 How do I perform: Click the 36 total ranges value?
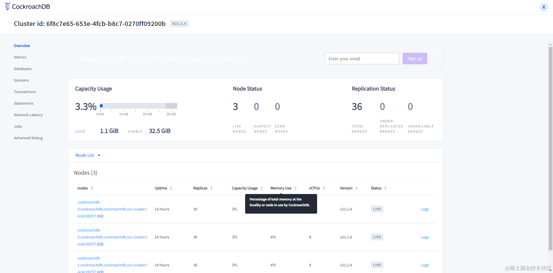coord(357,107)
